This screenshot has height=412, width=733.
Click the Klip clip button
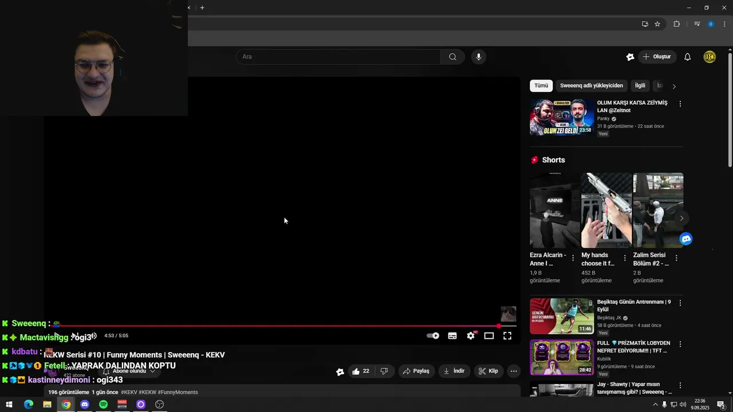pyautogui.click(x=488, y=371)
